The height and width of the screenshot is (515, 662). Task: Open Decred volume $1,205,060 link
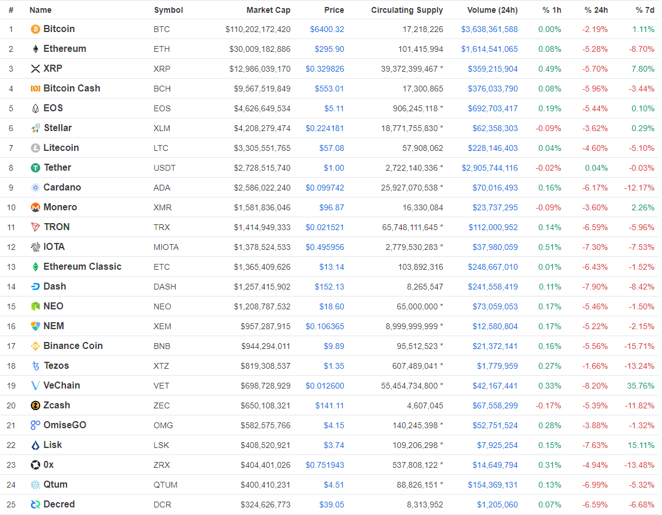point(497,505)
